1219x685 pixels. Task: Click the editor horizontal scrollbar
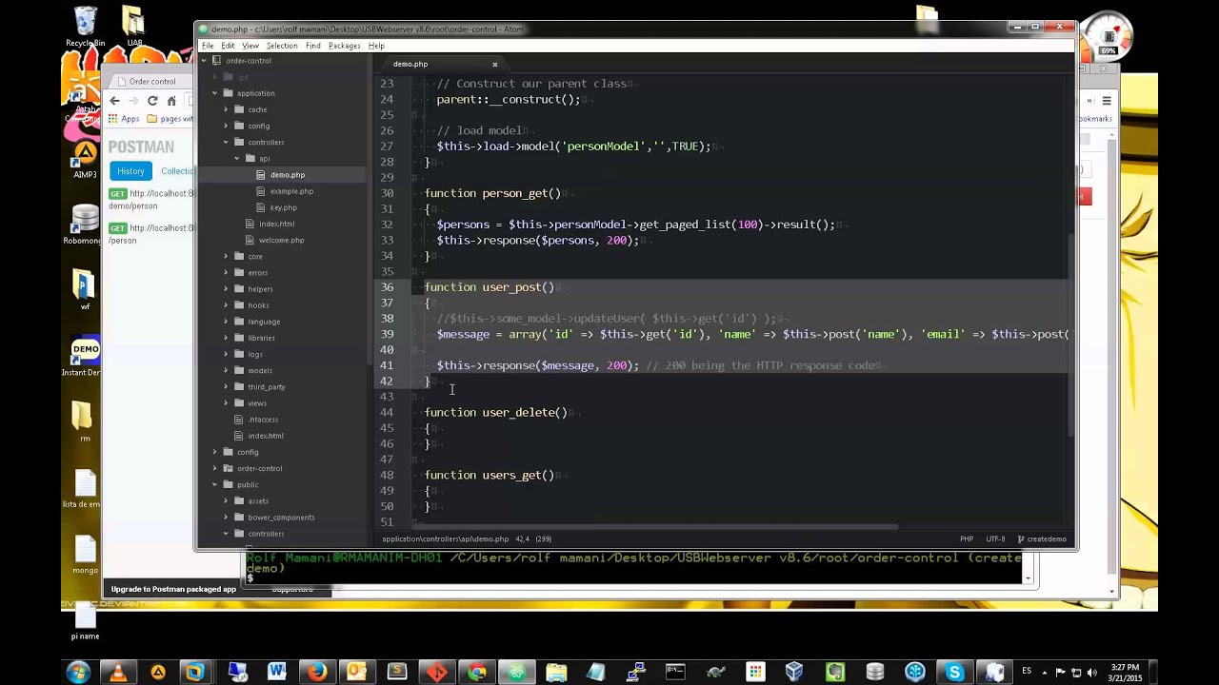(x=657, y=527)
